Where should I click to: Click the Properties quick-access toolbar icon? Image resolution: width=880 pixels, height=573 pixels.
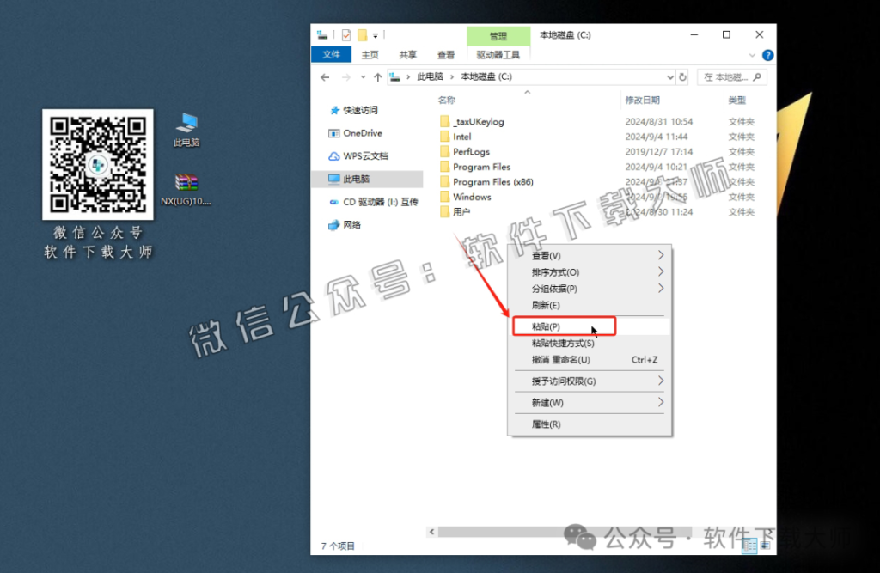pyautogui.click(x=345, y=34)
